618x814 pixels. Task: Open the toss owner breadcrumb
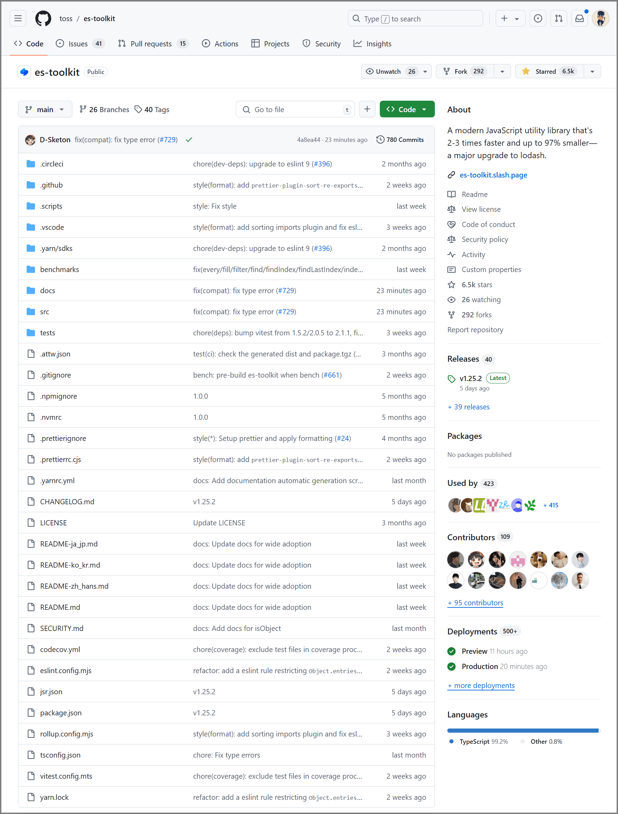pos(66,18)
